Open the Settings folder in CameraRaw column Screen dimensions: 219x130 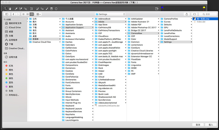(176, 42)
